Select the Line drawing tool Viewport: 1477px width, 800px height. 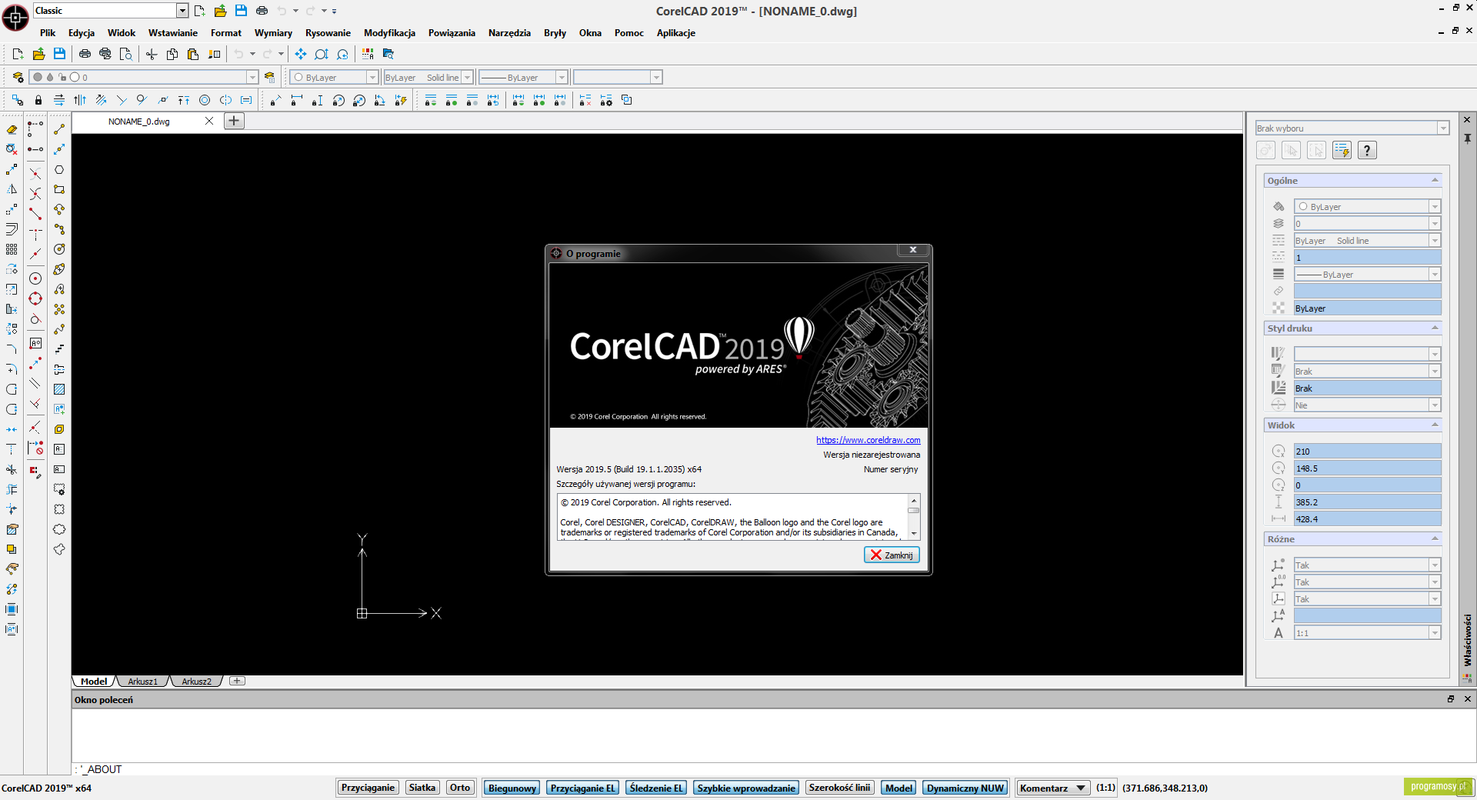[59, 129]
